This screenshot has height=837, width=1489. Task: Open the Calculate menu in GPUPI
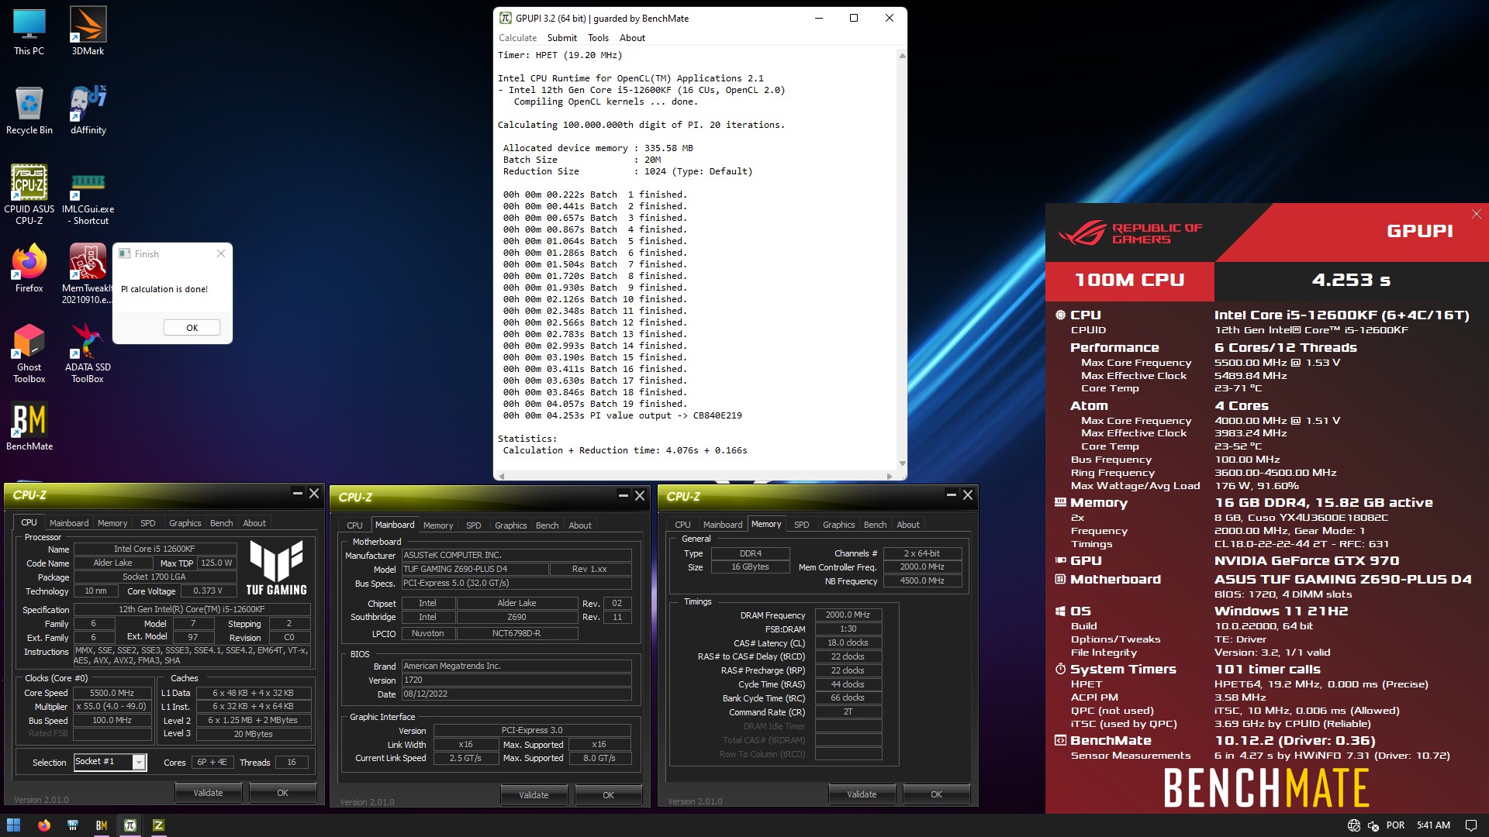pyautogui.click(x=517, y=37)
